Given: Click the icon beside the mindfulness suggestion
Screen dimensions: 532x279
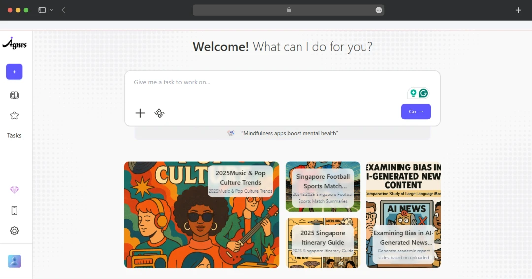Looking at the screenshot, I should (x=231, y=133).
